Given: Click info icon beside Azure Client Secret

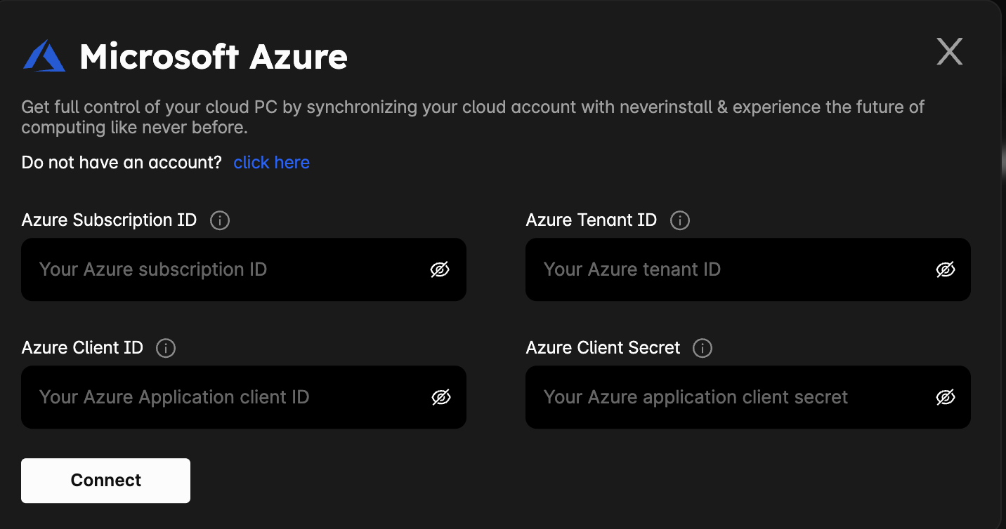Looking at the screenshot, I should coord(703,348).
